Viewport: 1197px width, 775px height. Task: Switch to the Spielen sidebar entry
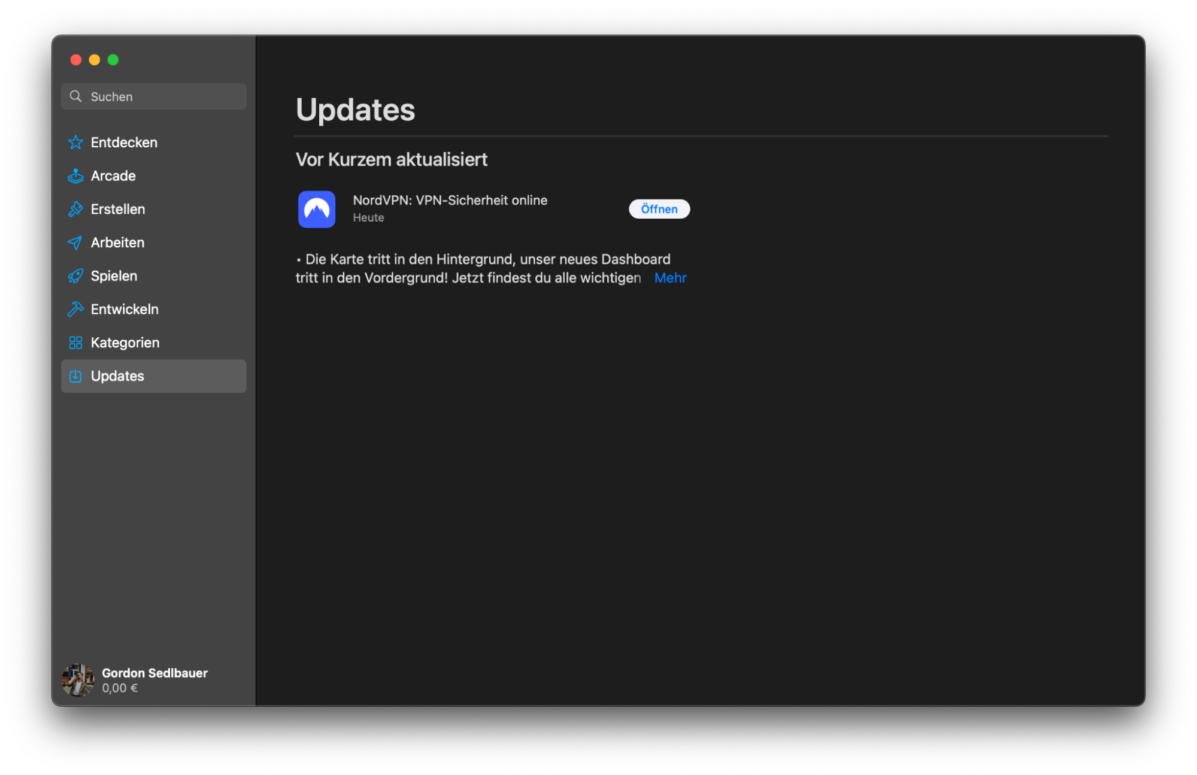(114, 276)
